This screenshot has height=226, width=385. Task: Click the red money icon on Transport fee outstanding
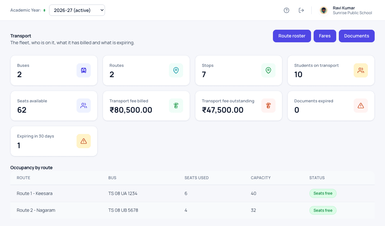[268, 106]
